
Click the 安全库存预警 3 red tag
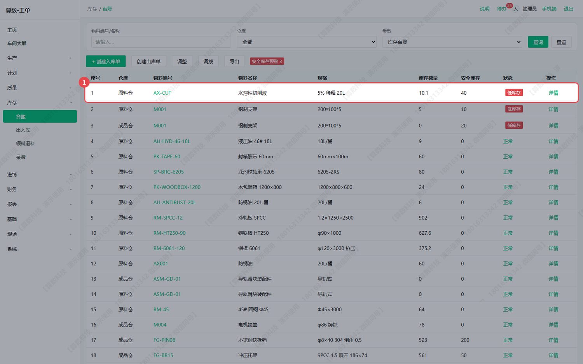click(267, 61)
